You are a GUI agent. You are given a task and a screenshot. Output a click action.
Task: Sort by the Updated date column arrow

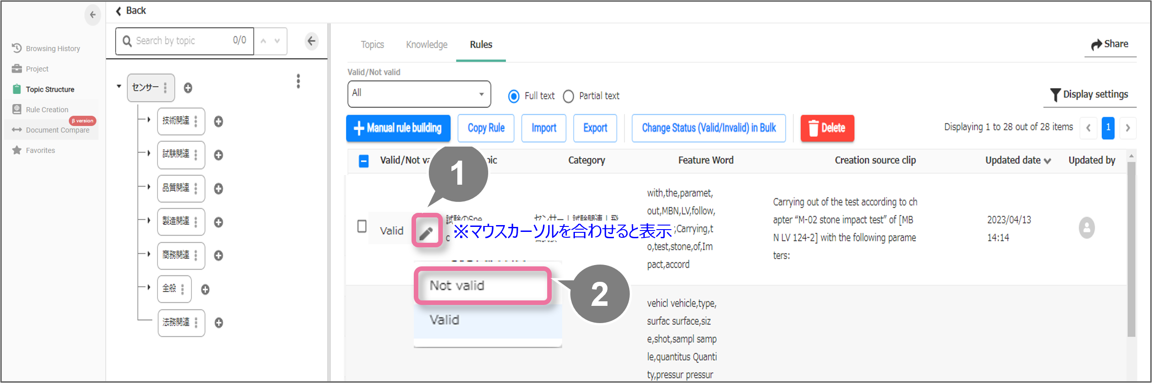pos(1048,161)
